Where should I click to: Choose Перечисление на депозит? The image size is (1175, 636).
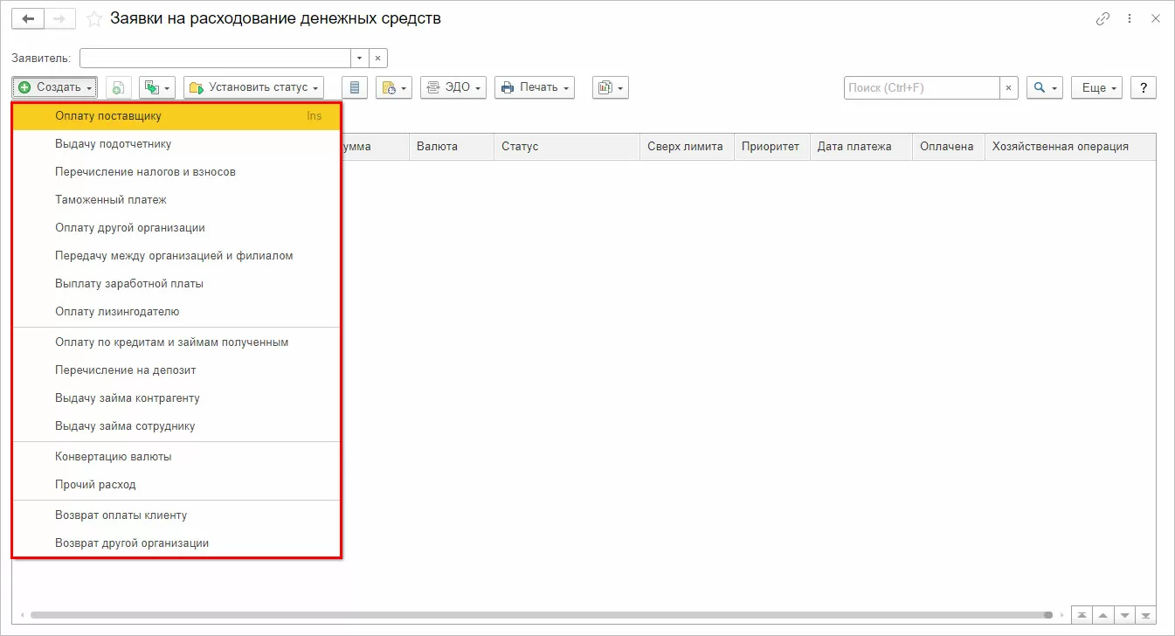point(176,370)
